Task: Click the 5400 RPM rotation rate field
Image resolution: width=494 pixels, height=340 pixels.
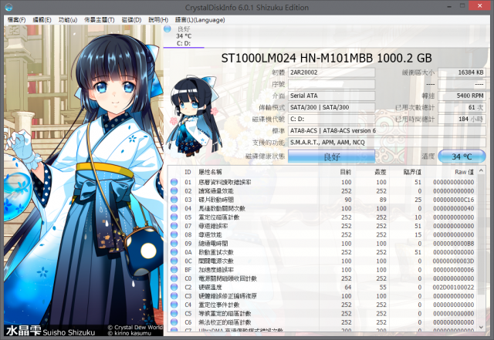Action: 462,96
